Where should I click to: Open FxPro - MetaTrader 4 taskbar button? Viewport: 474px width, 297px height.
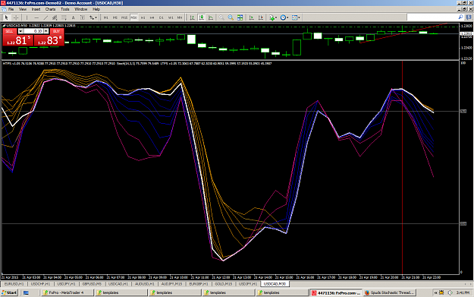click(x=67, y=292)
